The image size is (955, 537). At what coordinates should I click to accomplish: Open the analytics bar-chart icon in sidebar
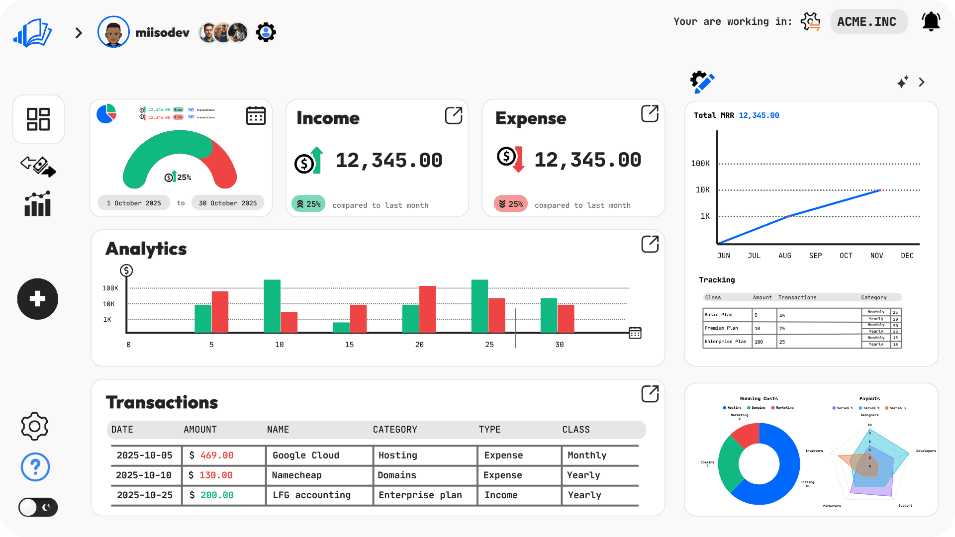pos(38,204)
